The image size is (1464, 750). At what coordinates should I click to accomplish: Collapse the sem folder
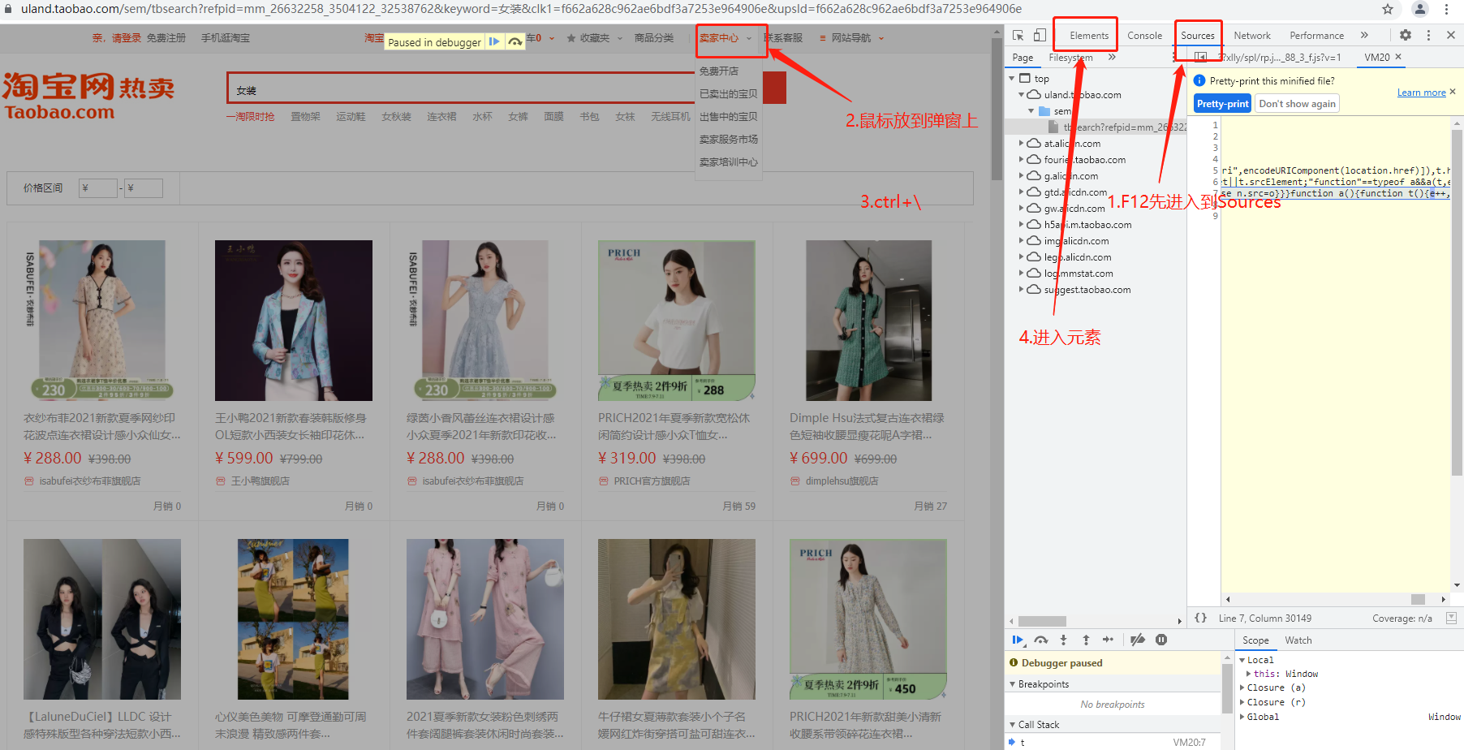coord(1031,111)
